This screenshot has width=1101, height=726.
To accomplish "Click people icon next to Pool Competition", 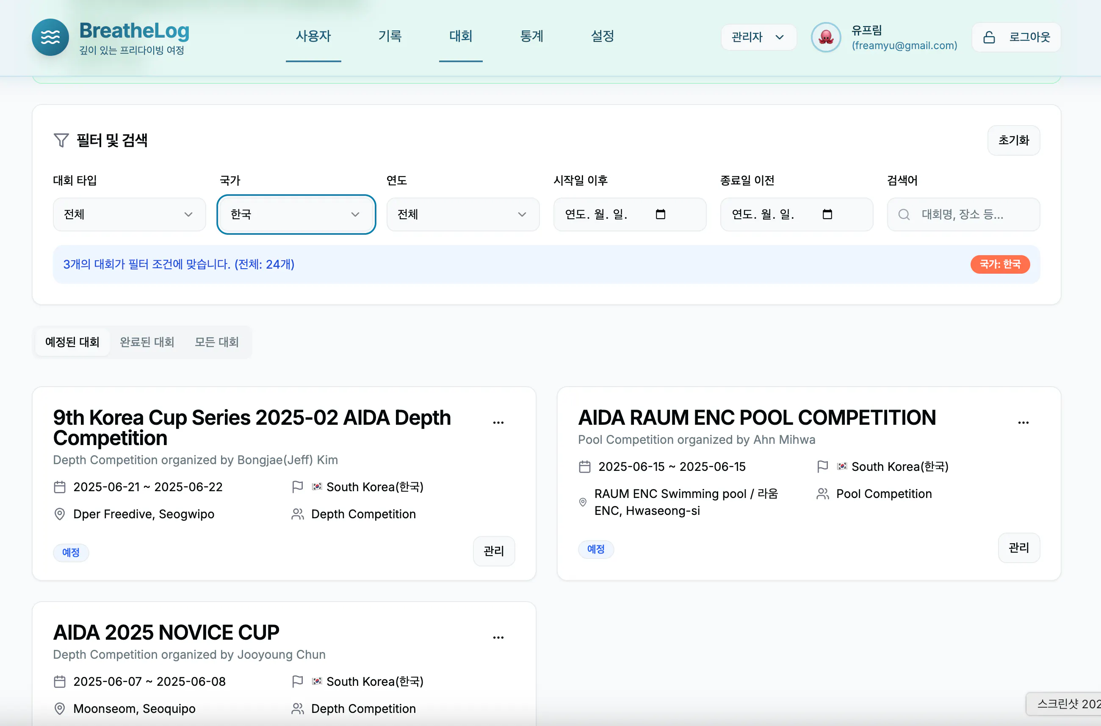I will [822, 494].
